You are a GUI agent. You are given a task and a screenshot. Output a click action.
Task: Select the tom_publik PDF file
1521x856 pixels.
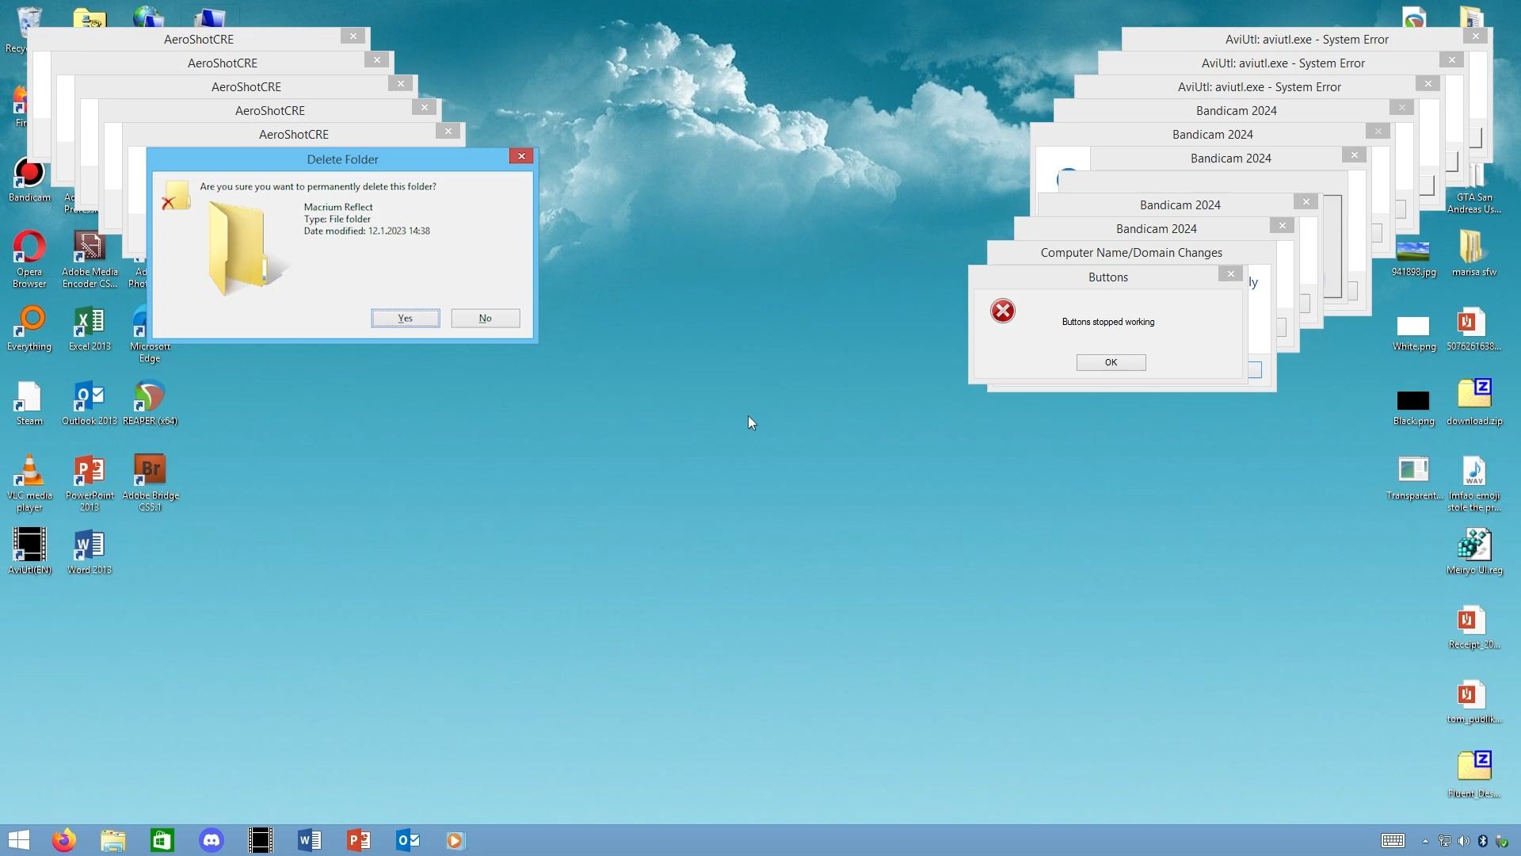[1473, 701]
